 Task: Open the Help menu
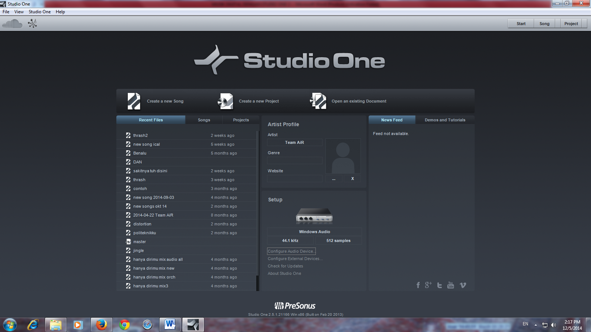point(60,12)
